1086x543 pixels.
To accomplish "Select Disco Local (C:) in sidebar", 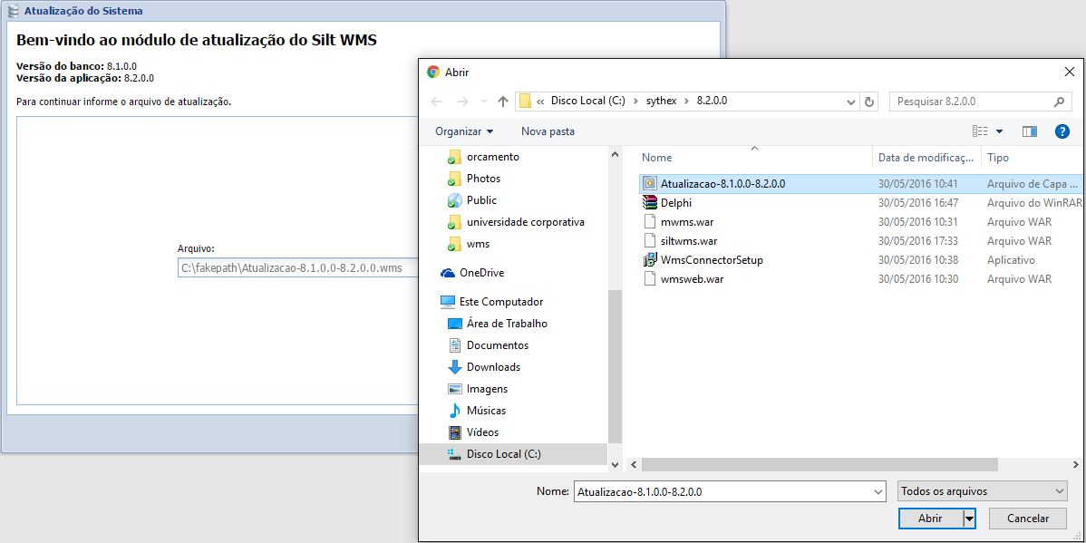I will [513, 454].
